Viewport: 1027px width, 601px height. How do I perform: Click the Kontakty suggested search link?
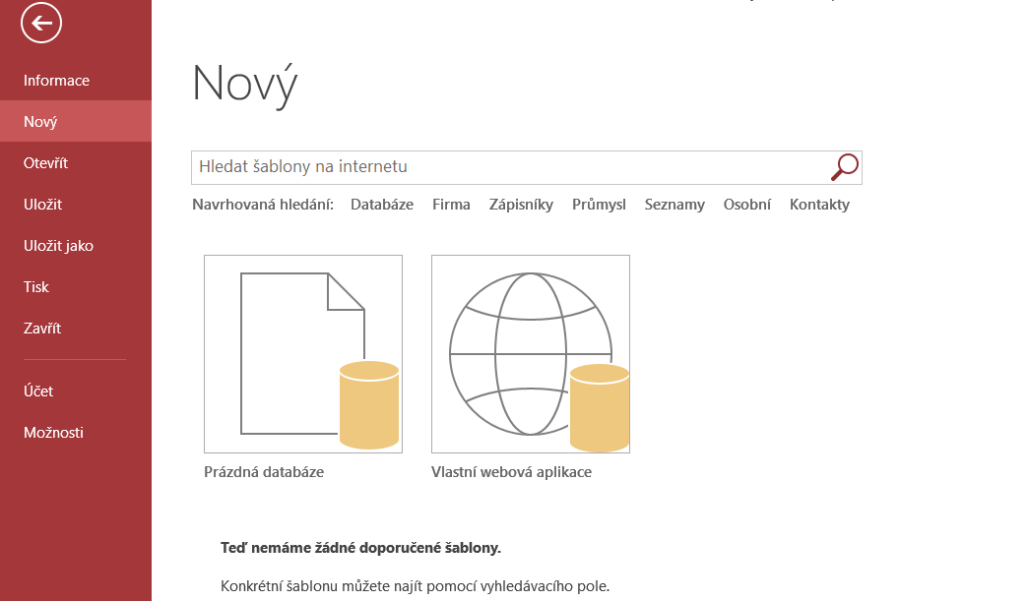pyautogui.click(x=819, y=205)
